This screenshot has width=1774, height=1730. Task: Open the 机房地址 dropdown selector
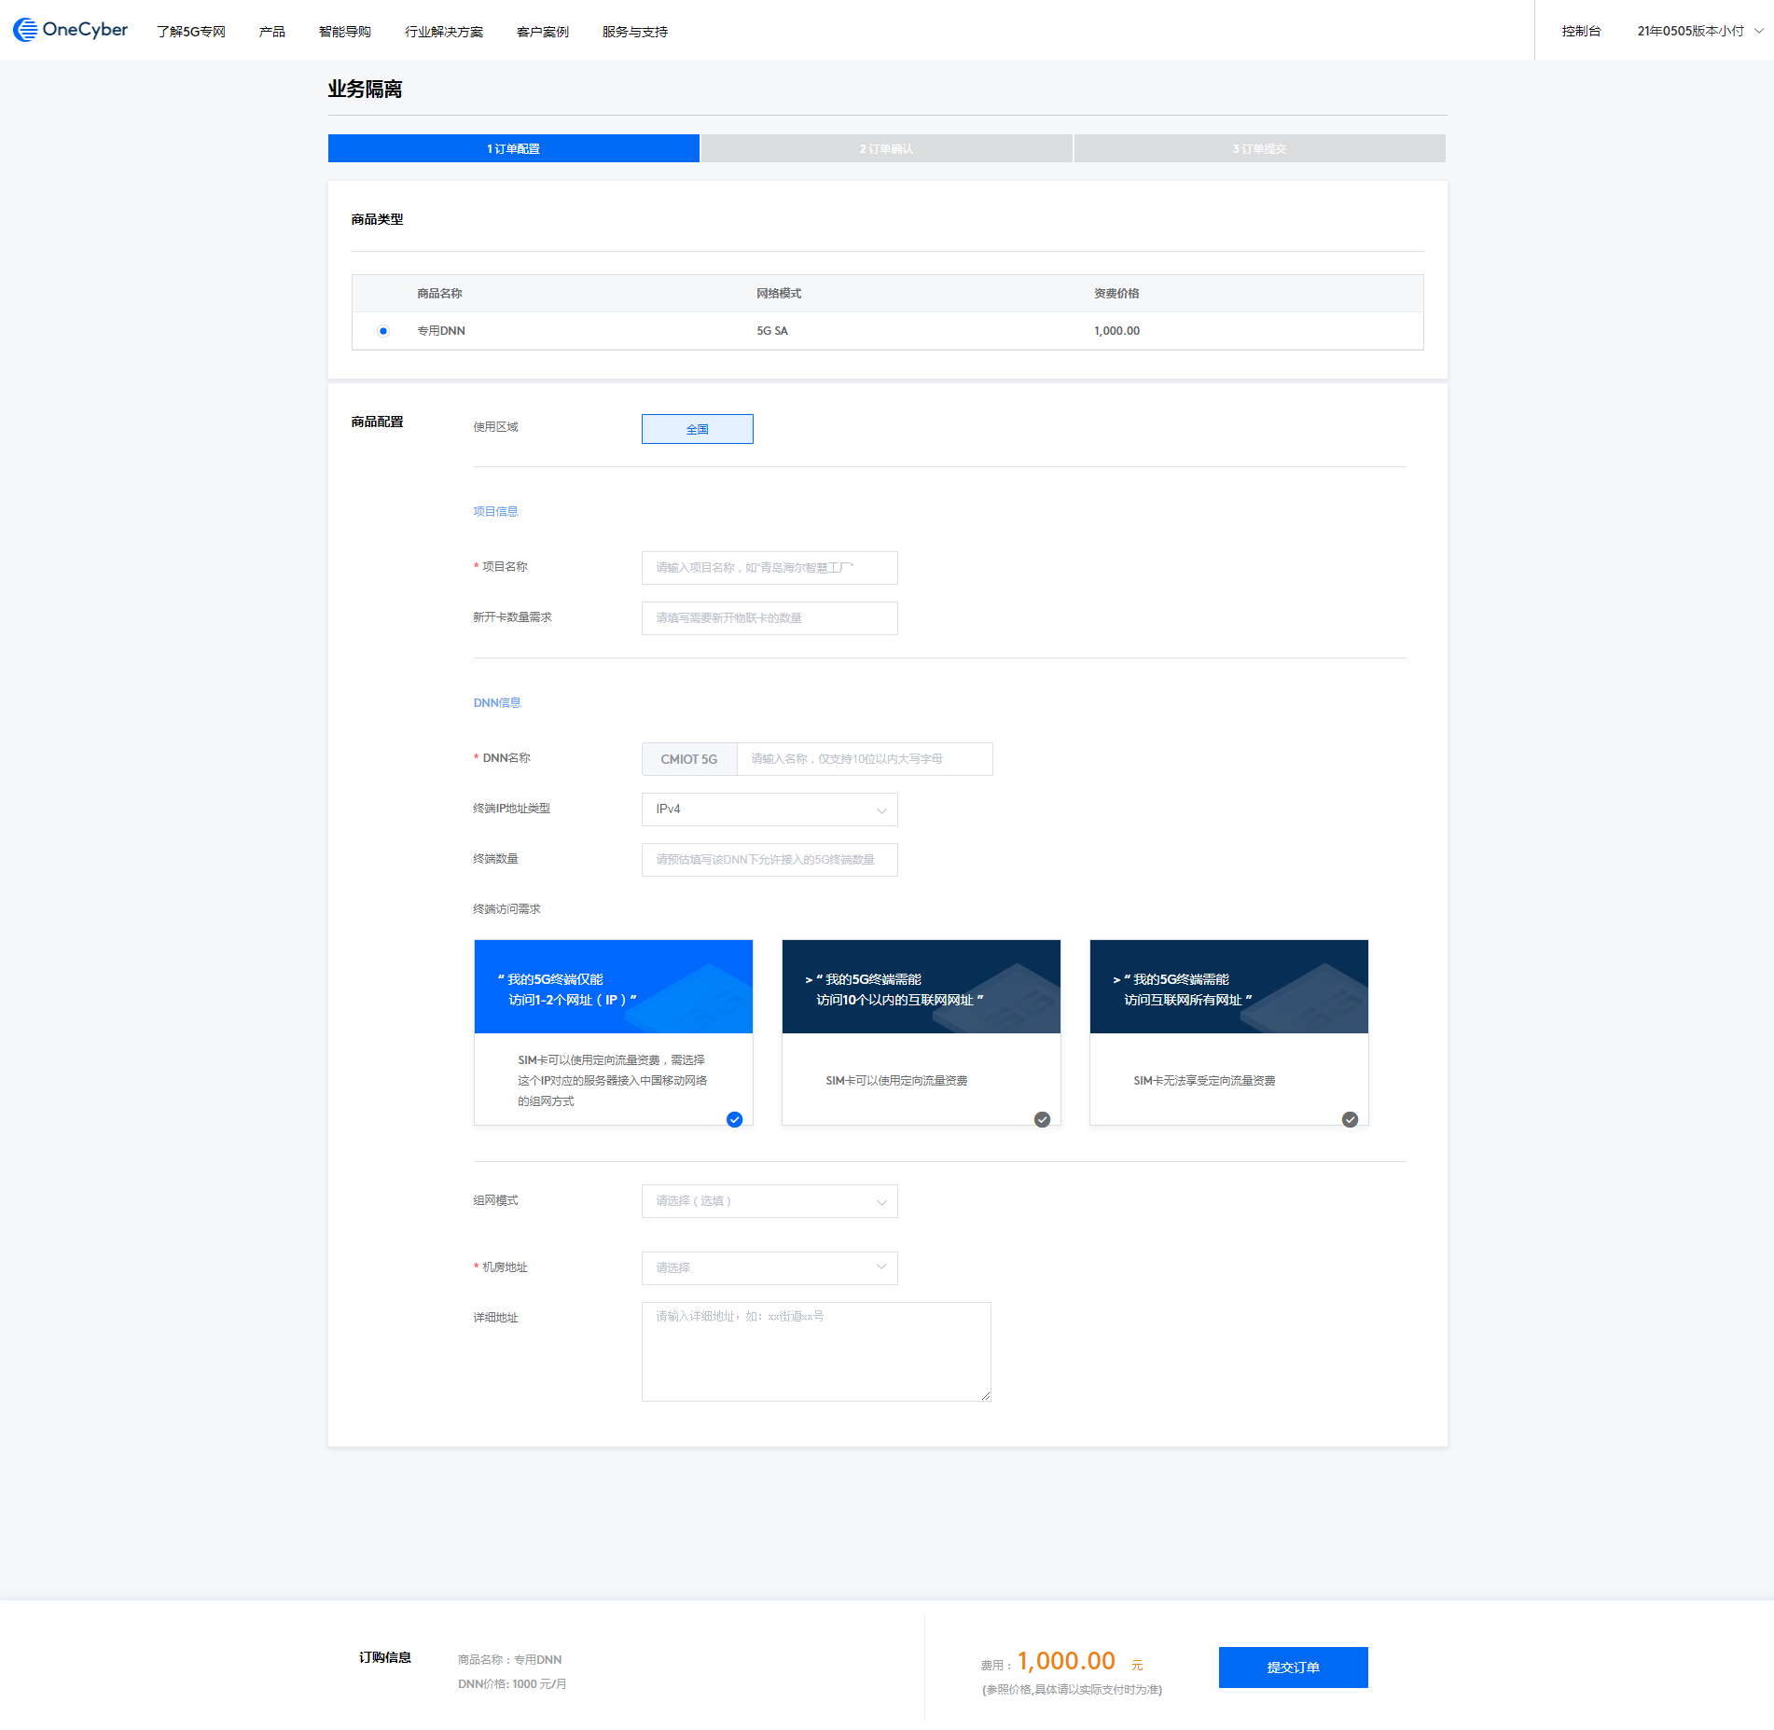pyautogui.click(x=769, y=1268)
